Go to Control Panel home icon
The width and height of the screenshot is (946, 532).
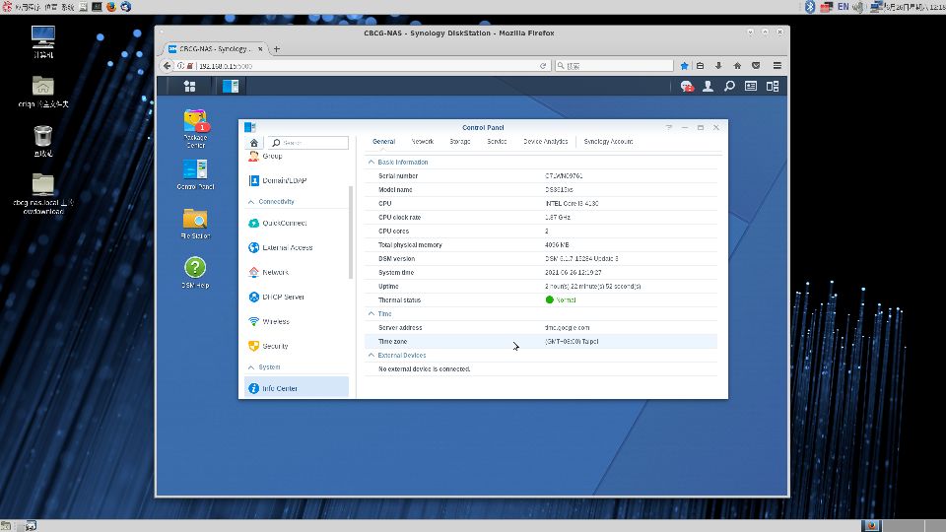(x=253, y=143)
